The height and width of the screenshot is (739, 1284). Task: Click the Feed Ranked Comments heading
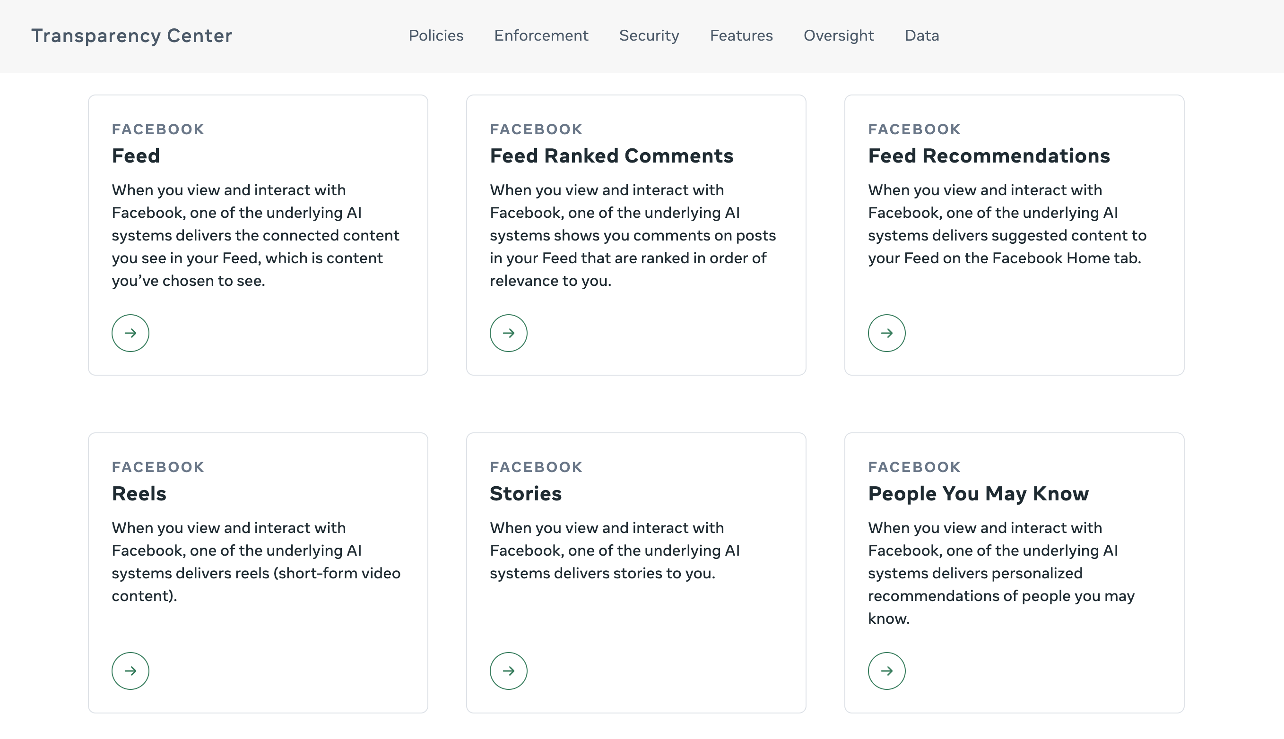611,155
